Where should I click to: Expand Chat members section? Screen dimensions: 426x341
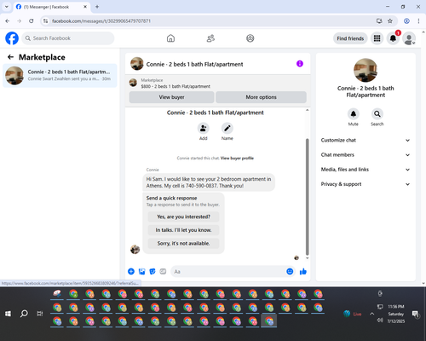tap(366, 155)
